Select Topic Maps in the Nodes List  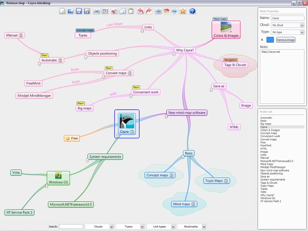[x=267, y=186]
